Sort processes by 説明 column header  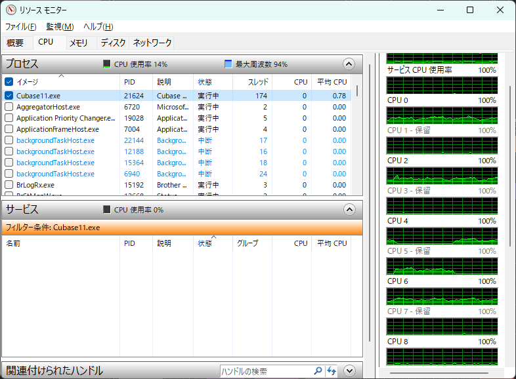(x=173, y=82)
